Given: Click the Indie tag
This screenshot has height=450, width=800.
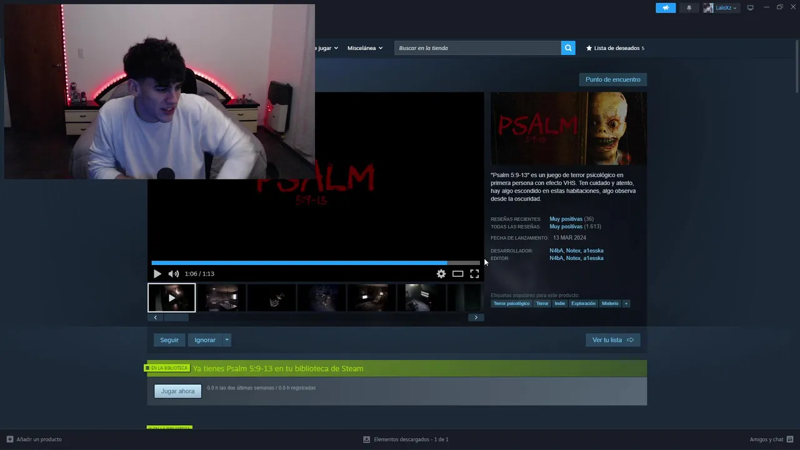Looking at the screenshot, I should [x=559, y=304].
